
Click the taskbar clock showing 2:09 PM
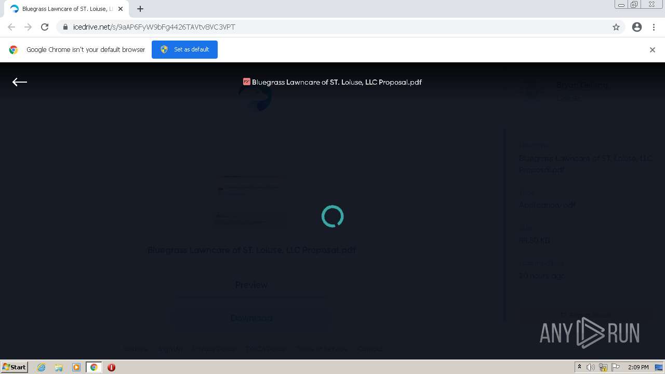pyautogui.click(x=638, y=367)
